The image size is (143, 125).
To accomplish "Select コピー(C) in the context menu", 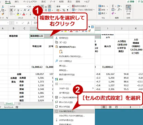I will coord(74,42).
